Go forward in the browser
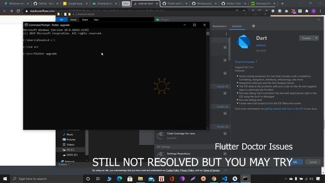 pyautogui.click(x=11, y=11)
